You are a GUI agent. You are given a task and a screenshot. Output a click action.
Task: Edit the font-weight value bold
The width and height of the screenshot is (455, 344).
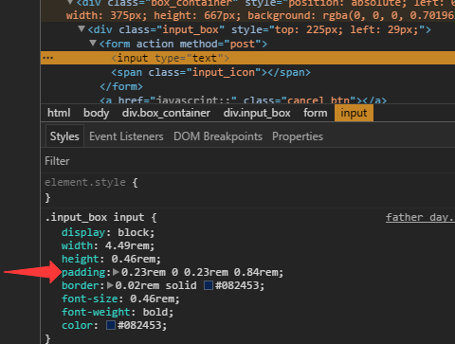[155, 312]
